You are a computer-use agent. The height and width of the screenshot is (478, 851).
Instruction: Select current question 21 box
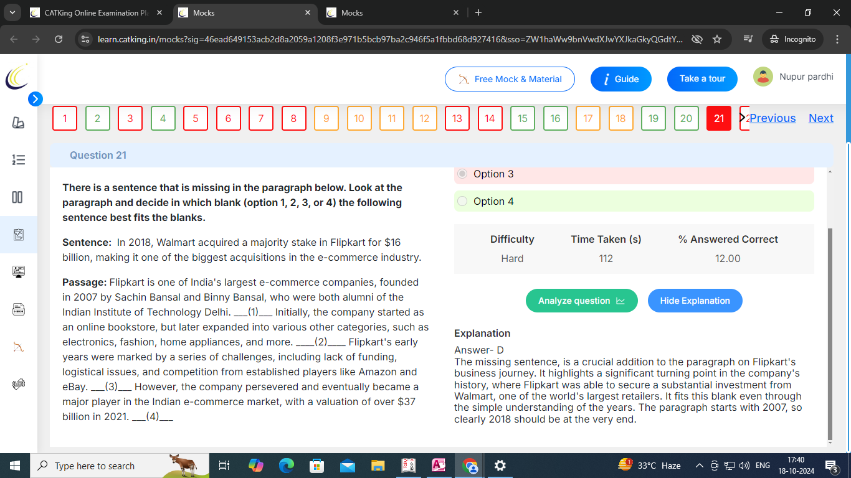719,118
